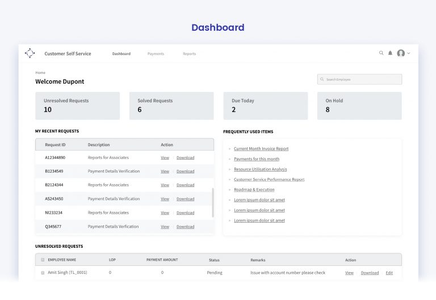Switch to the Reports tab
The height and width of the screenshot is (300, 436).
[x=190, y=54]
